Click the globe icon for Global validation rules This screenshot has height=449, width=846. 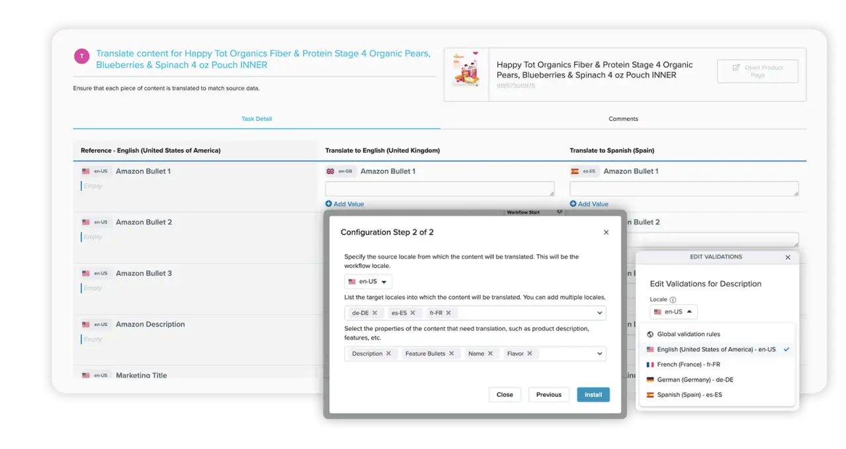pos(650,334)
